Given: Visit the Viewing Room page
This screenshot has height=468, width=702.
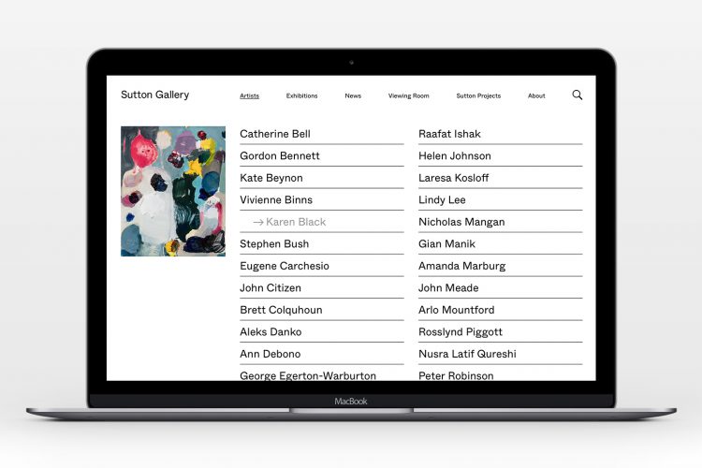Looking at the screenshot, I should click(408, 95).
